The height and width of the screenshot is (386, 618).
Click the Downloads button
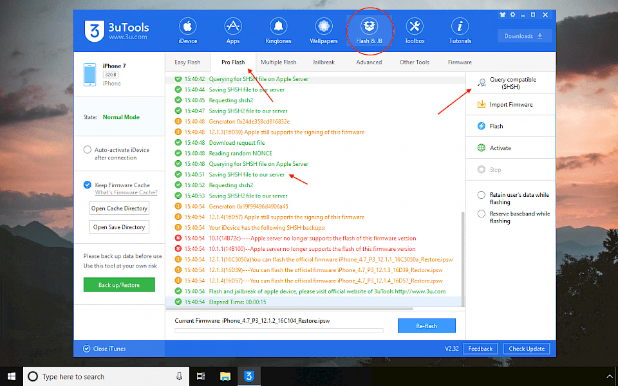525,36
